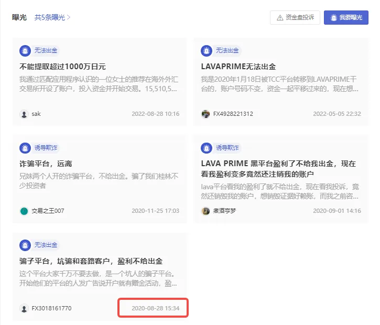This screenshot has width=380, height=325.
Task: Open post titled LAVAPRIME无法出金
Action: click(238, 67)
